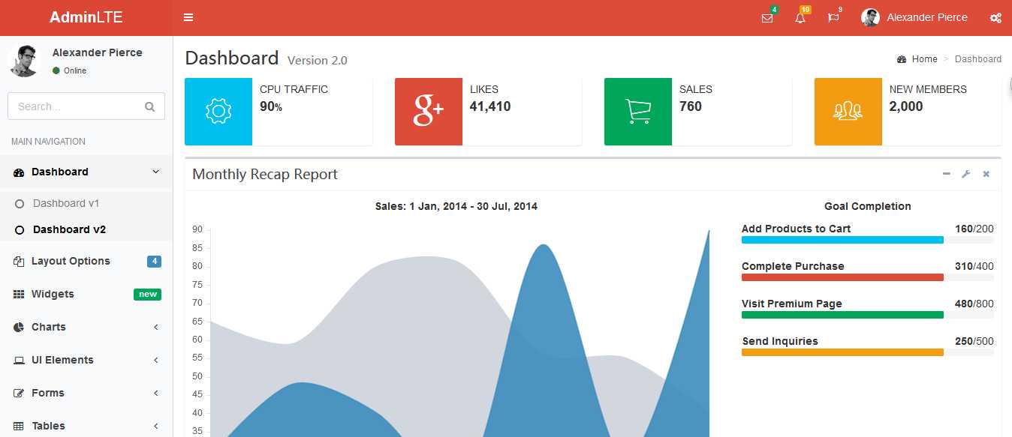Collapse the Dashboard menu chevron
1012x437 pixels.
pyautogui.click(x=156, y=172)
